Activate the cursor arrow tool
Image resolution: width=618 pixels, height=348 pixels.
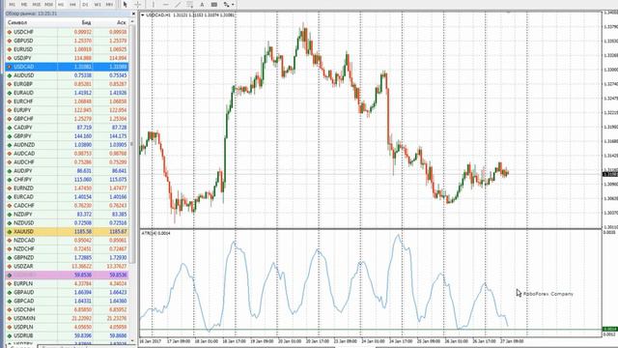coord(126,4)
